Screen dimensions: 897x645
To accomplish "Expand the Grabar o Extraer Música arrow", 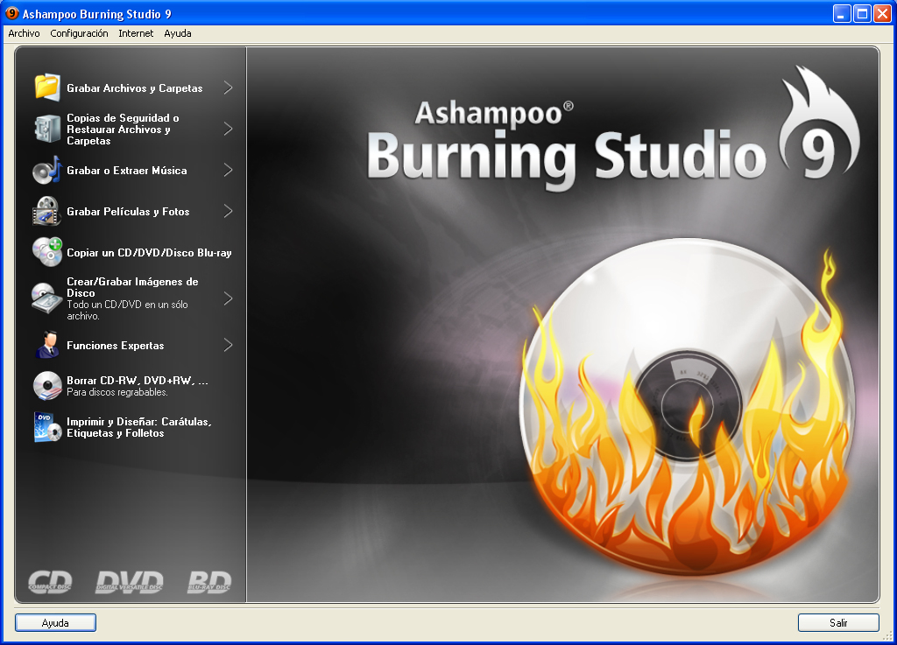I will [229, 170].
